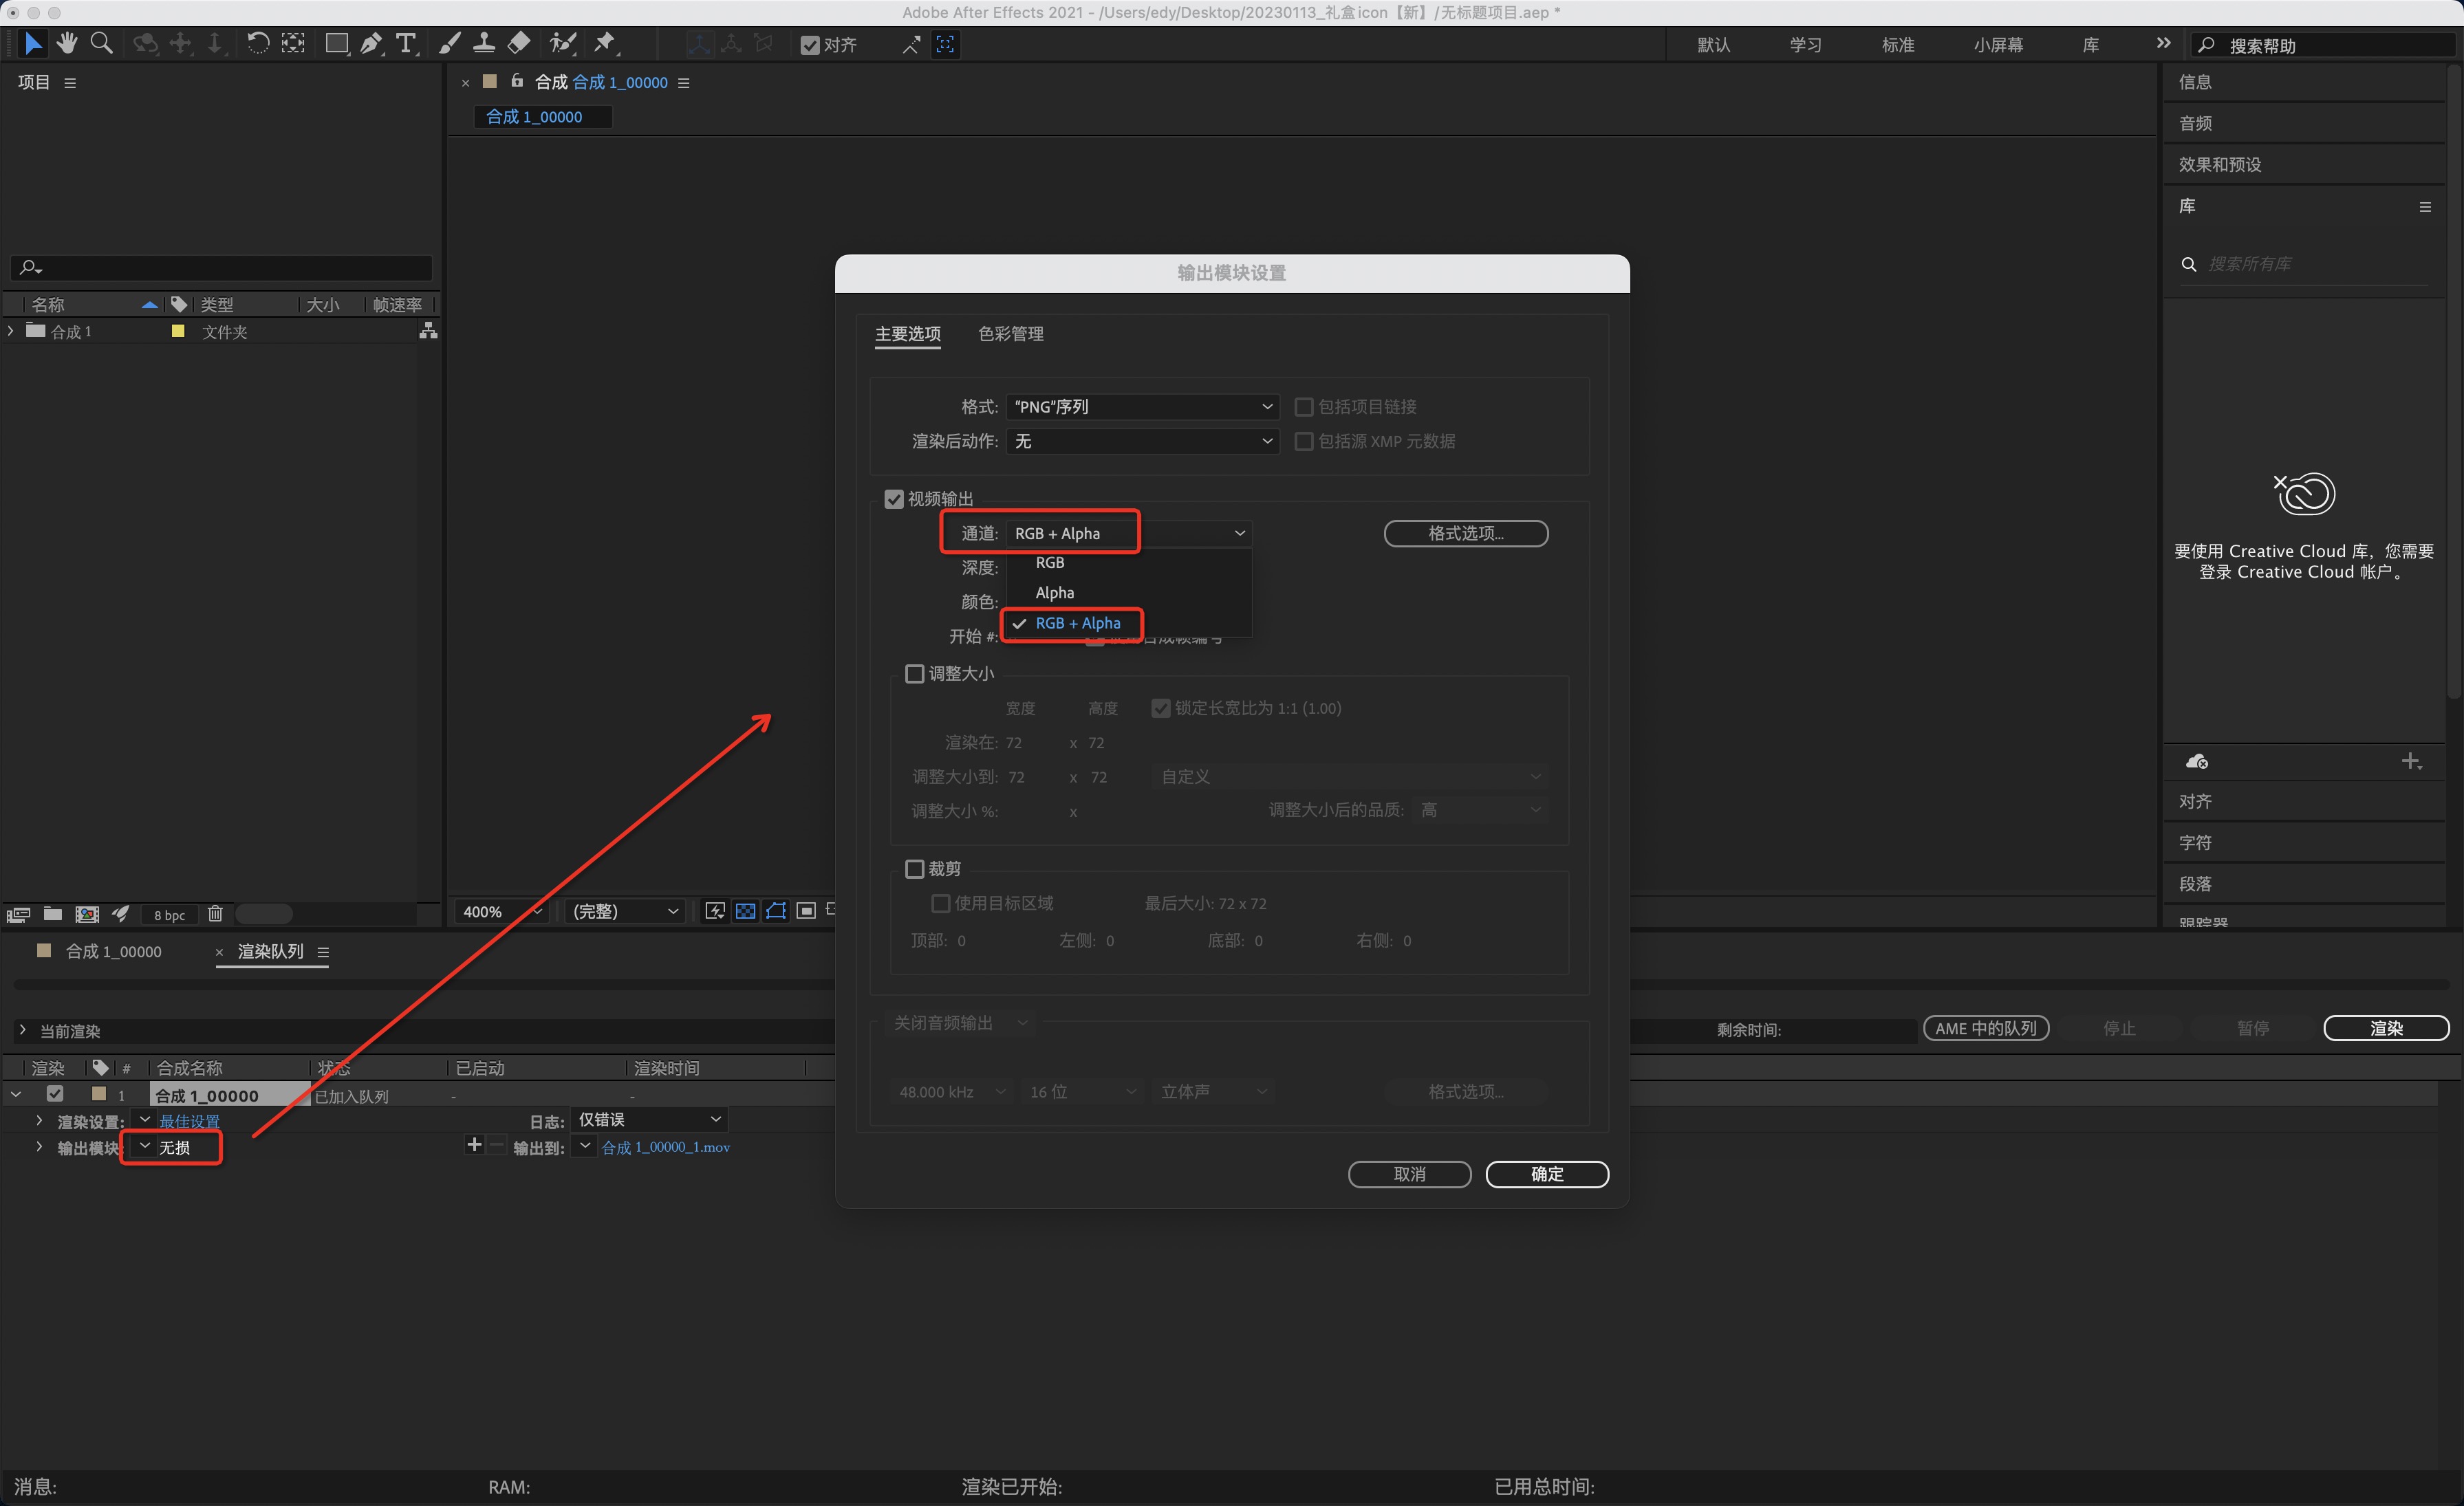Screen dimensions: 2464x1506
Task: Select the Pen tool
Action: tap(371, 43)
